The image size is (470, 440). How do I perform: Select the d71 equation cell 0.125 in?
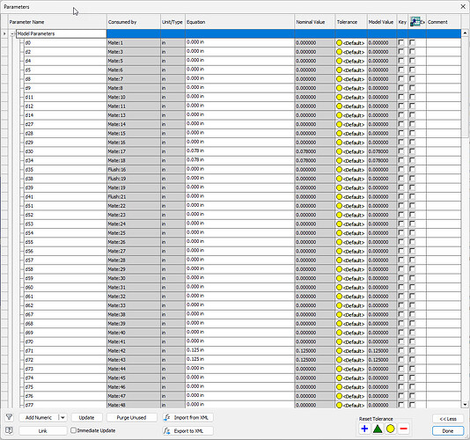click(x=239, y=350)
